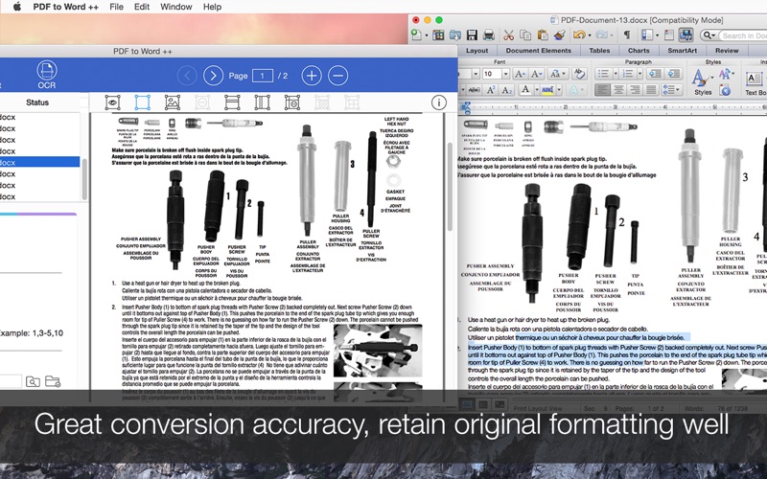
Task: Select the blue rectangle area selection tool
Action: 142,103
